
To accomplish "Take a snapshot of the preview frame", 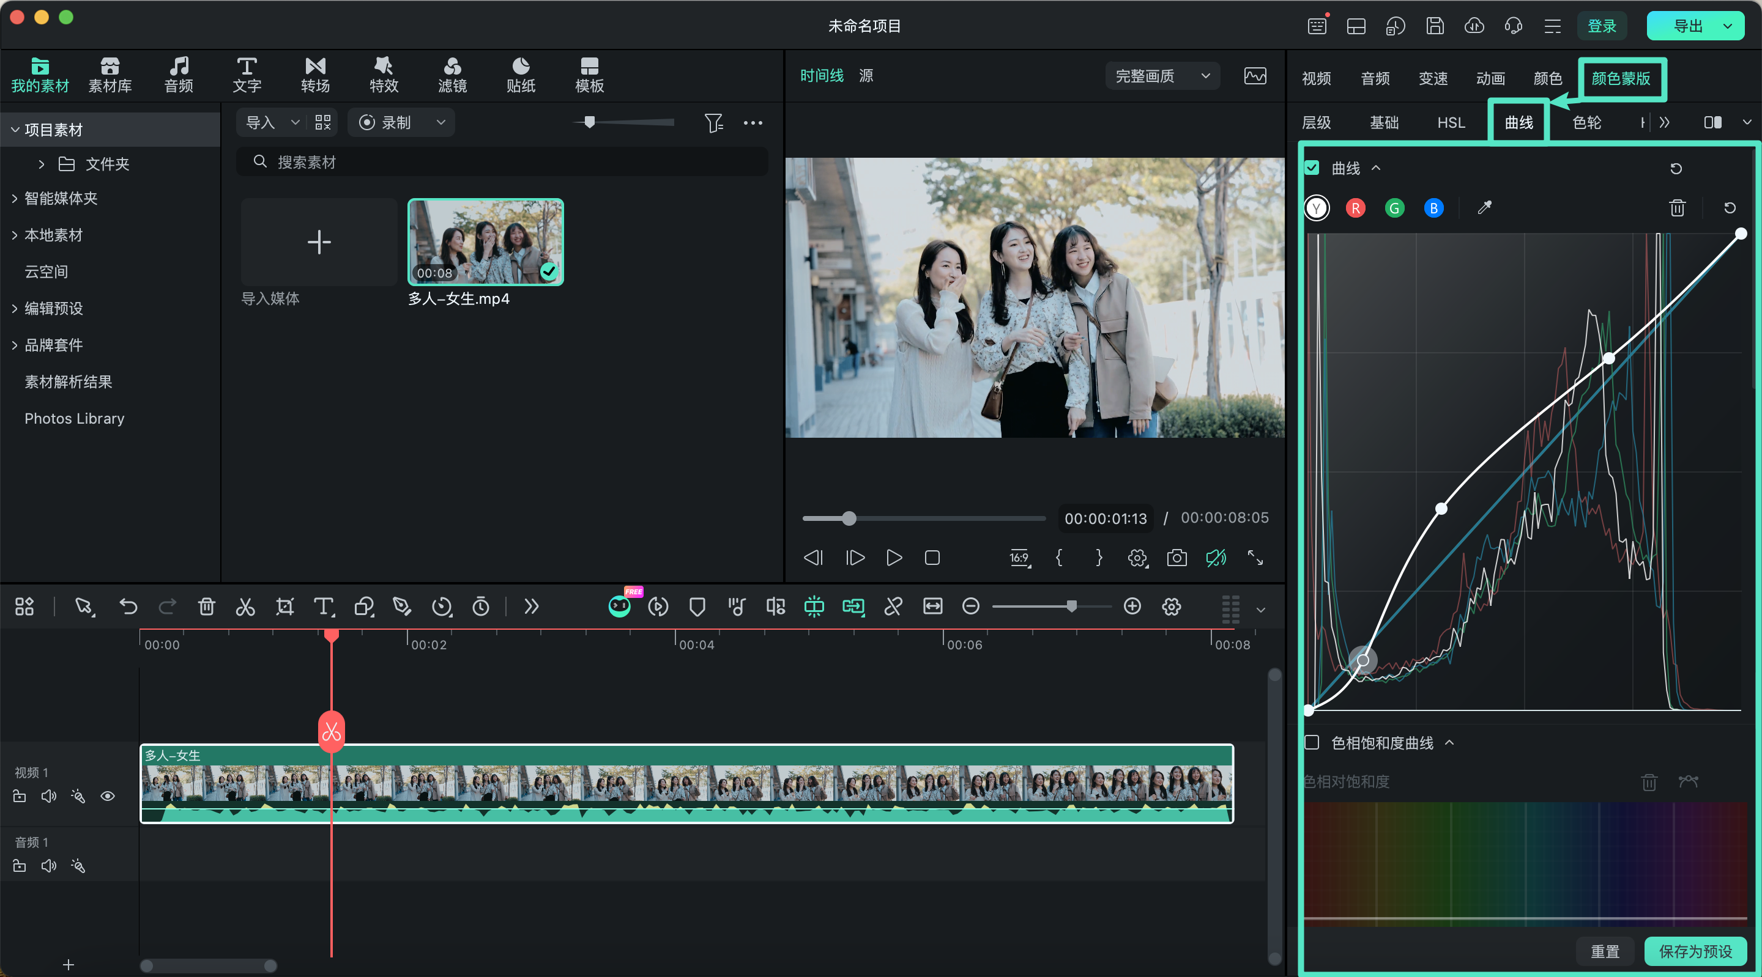I will tap(1177, 558).
